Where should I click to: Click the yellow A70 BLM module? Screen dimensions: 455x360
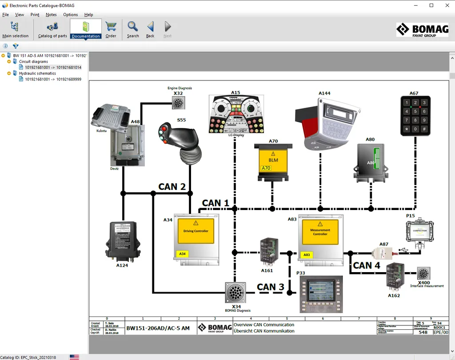(273, 162)
